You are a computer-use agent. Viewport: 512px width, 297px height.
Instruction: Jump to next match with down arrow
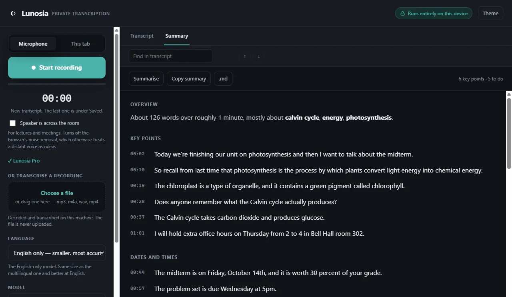[259, 56]
